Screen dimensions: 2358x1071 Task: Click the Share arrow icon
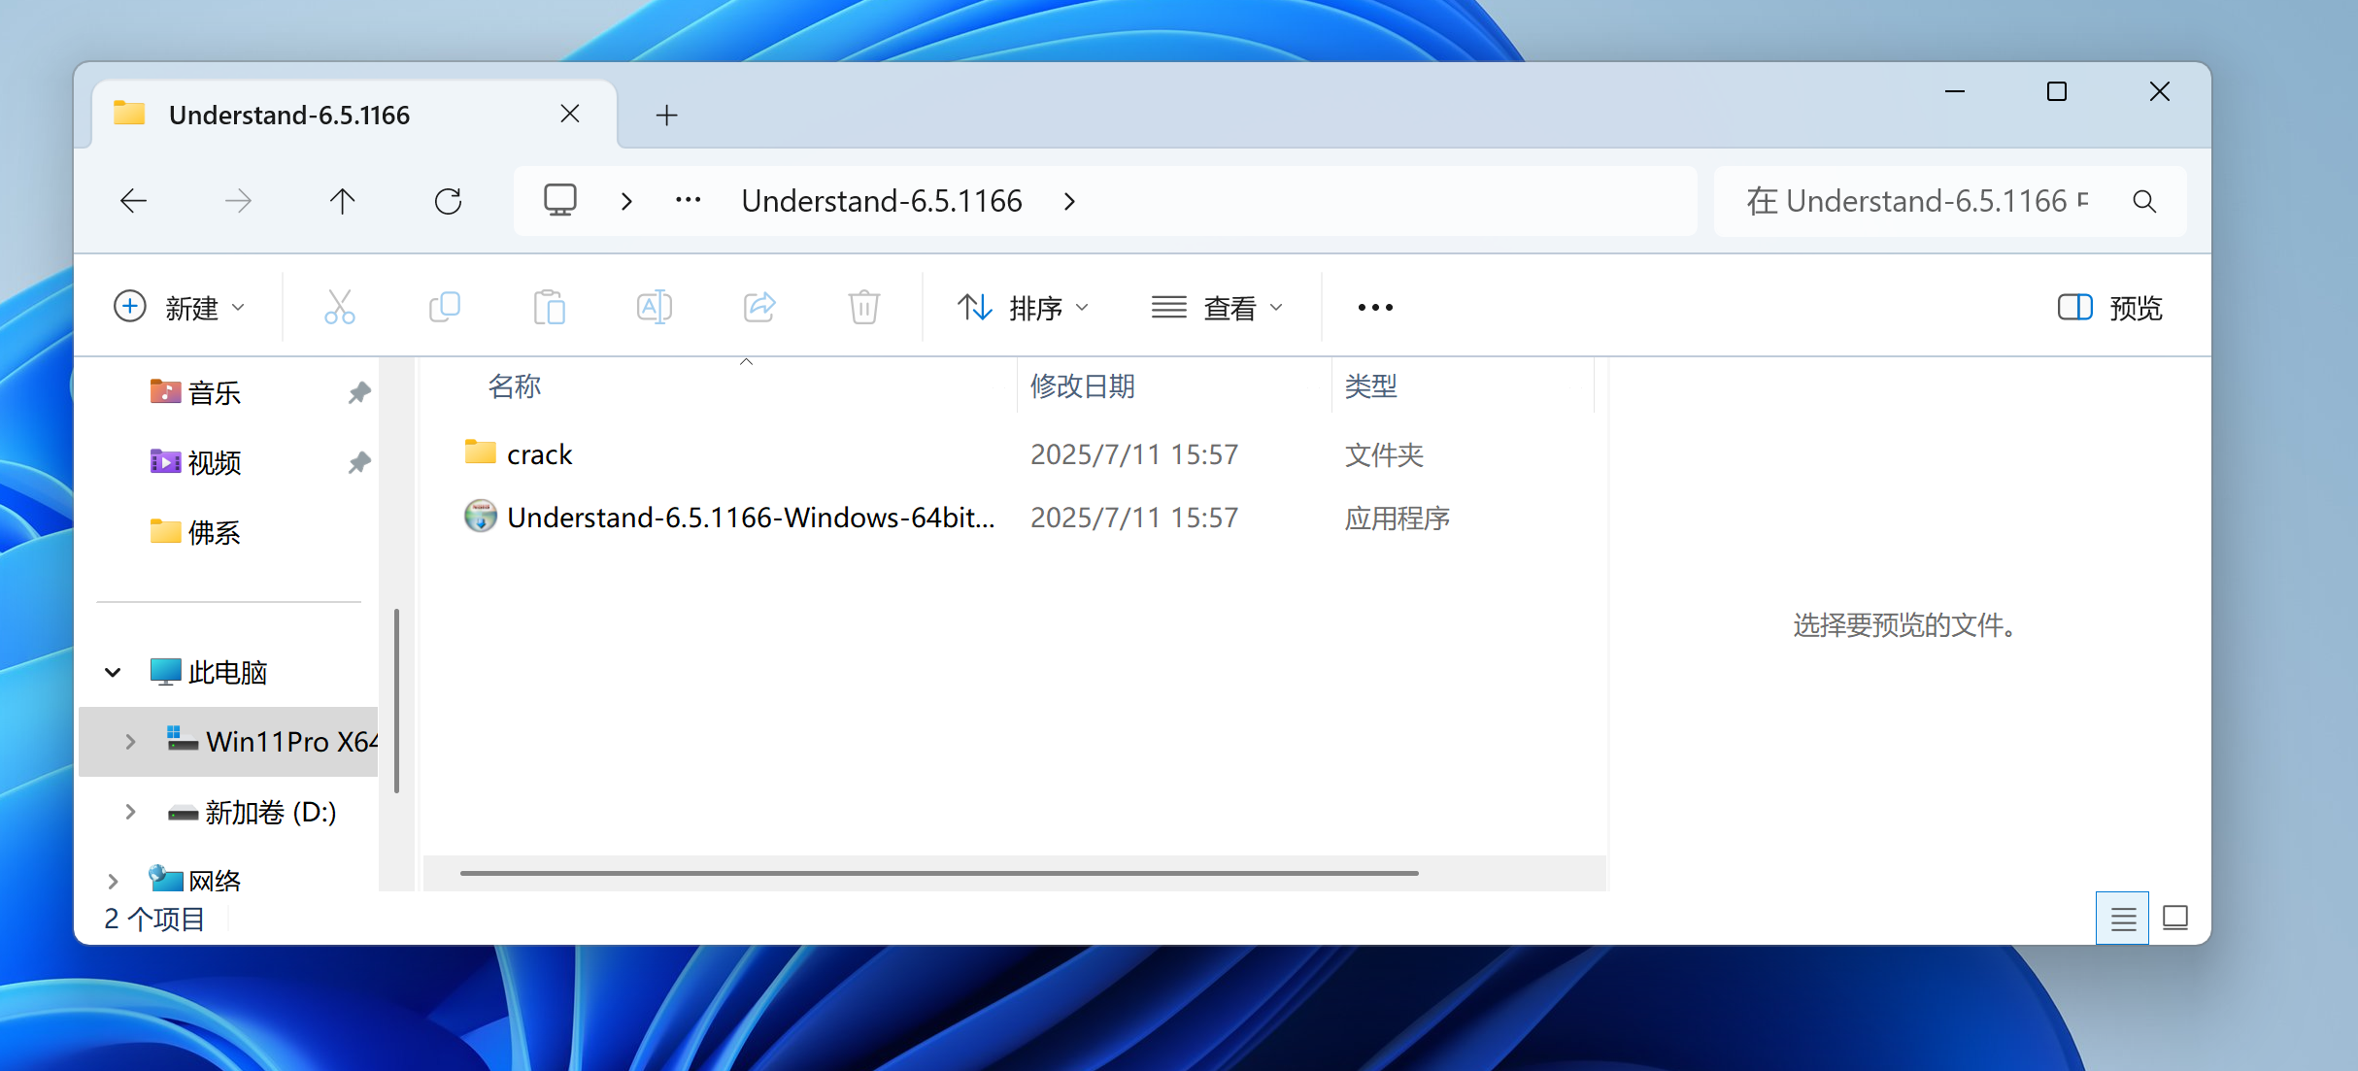pyautogui.click(x=759, y=307)
